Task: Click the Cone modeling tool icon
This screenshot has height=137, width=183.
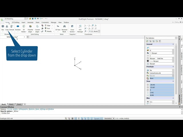Action: click(7, 26)
